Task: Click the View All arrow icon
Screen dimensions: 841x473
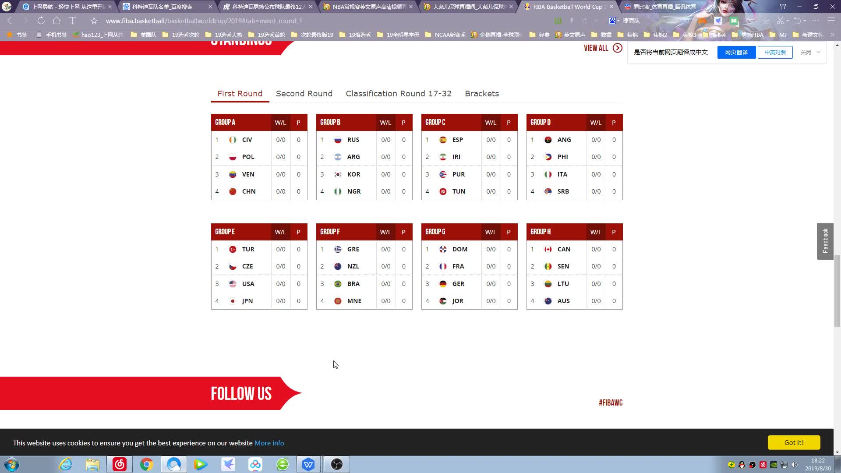Action: [x=618, y=48]
